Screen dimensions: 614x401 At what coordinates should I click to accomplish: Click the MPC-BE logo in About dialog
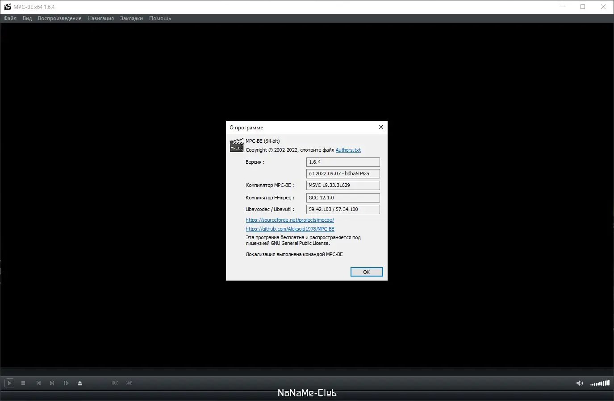pyautogui.click(x=236, y=145)
